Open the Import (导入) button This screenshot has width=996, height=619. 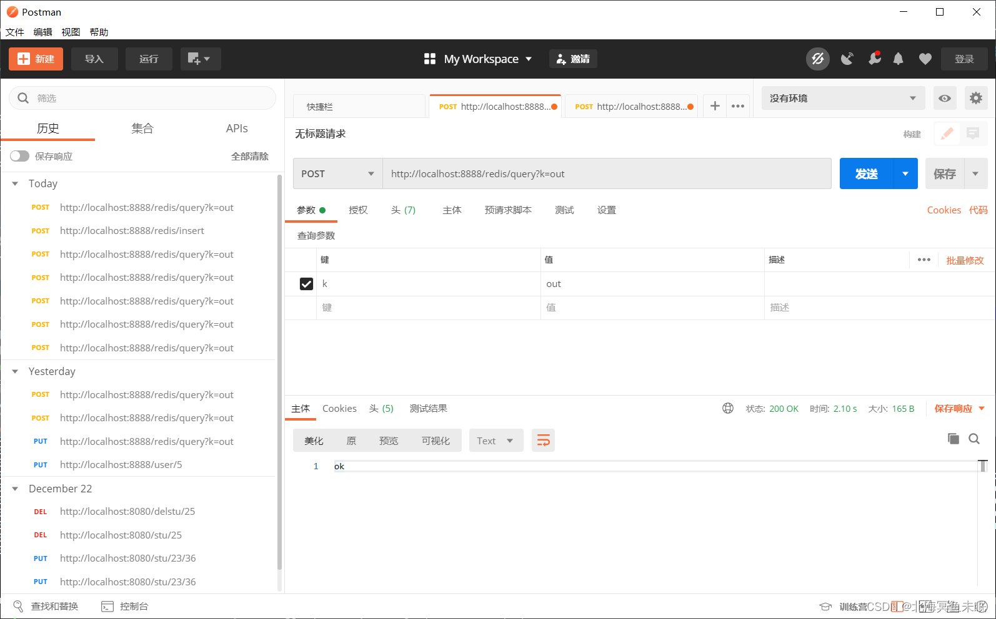click(94, 59)
